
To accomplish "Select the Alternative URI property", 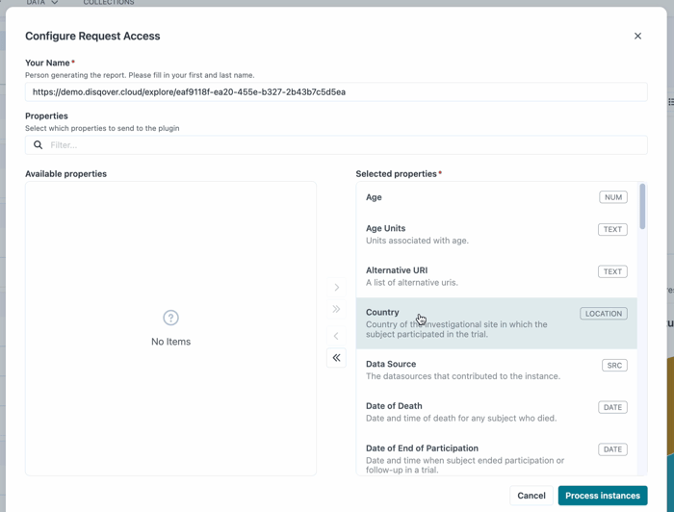I will pos(497,276).
